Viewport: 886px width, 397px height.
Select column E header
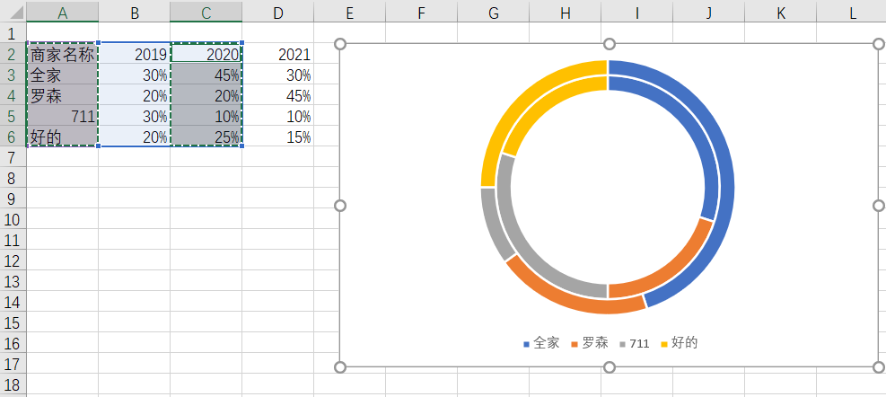[x=350, y=13]
